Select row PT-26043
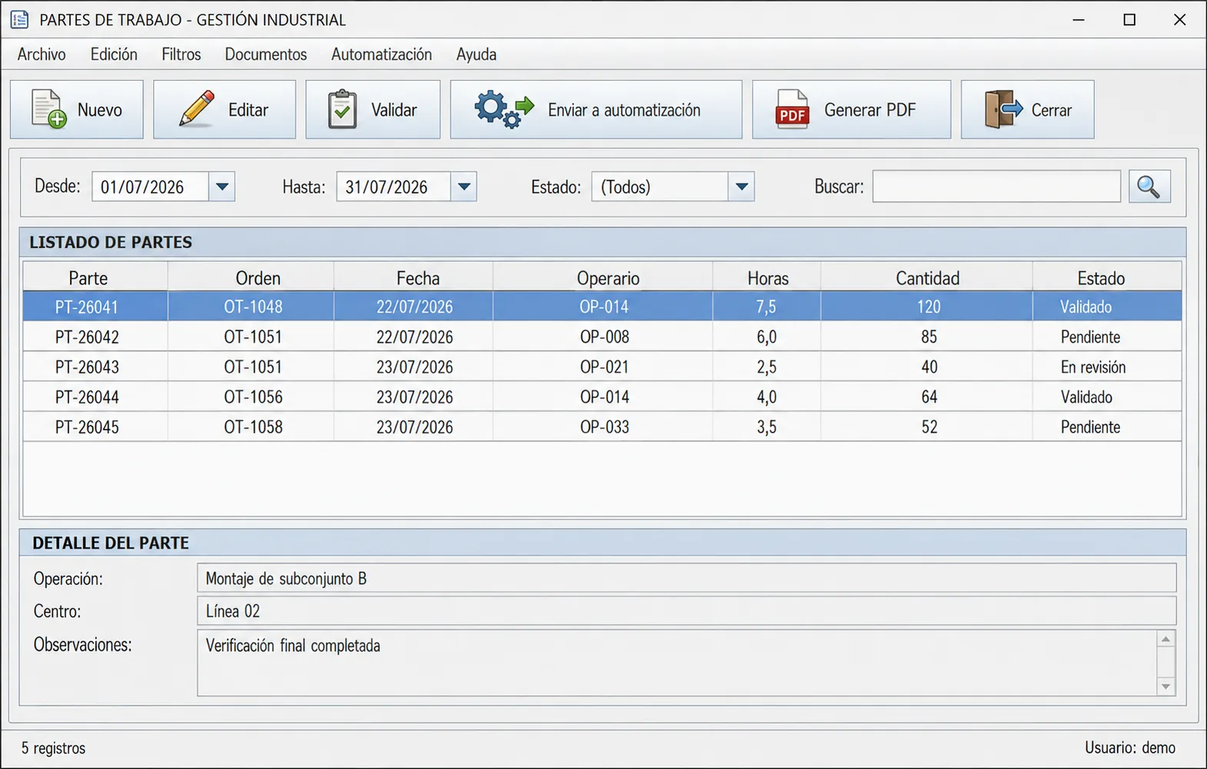Image resolution: width=1207 pixels, height=769 pixels. pyautogui.click(x=602, y=366)
